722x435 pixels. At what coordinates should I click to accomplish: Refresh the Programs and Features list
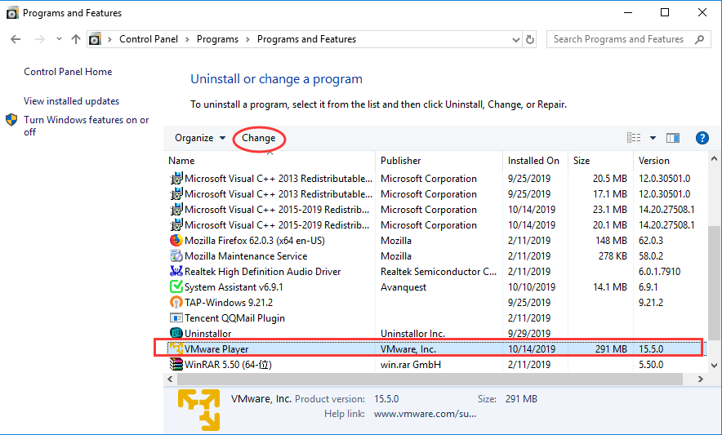pos(530,40)
